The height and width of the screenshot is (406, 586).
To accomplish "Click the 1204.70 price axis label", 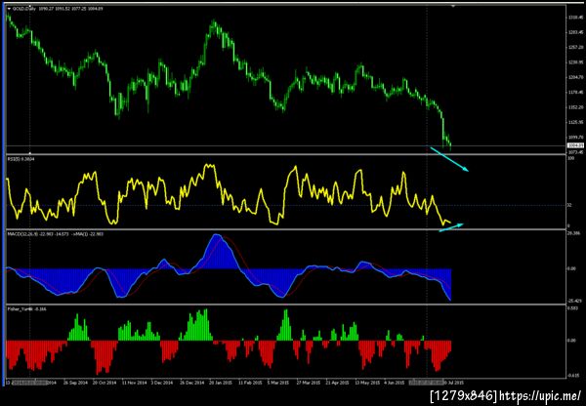I will pyautogui.click(x=575, y=77).
